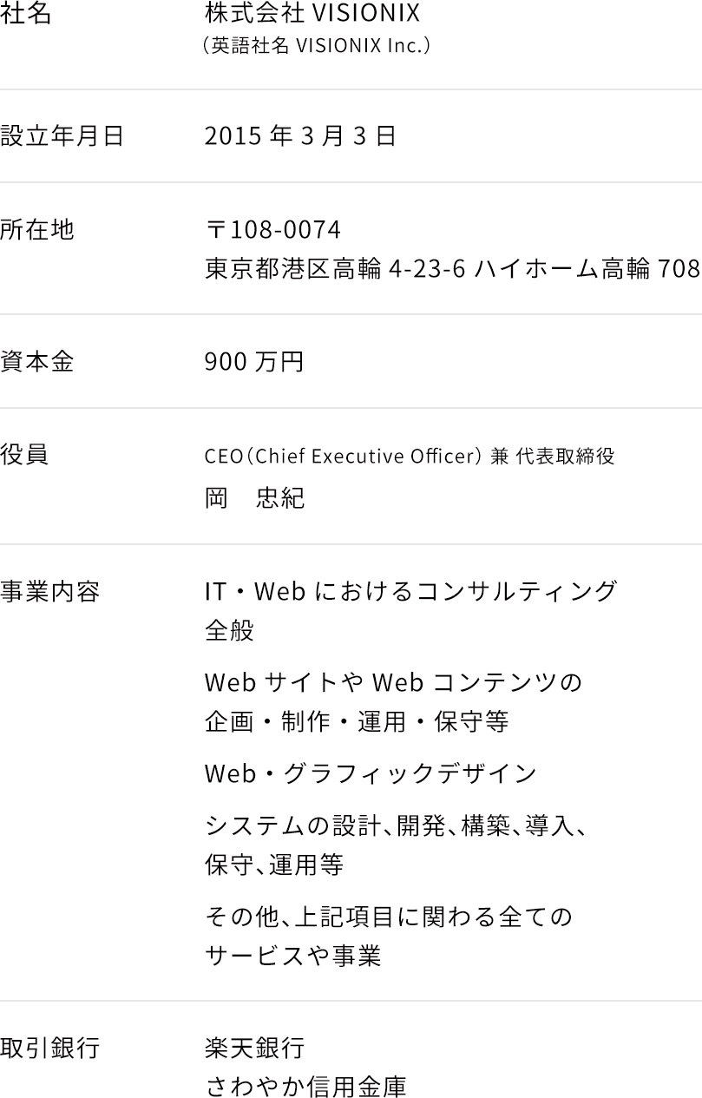Click the 所在地 row label

(37, 230)
